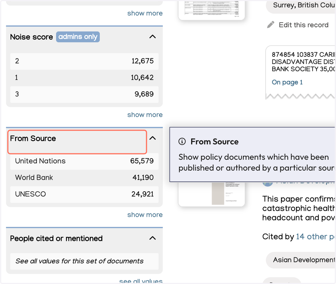Click the 10,642 noise score count
This screenshot has height=284, width=336.
coord(142,78)
